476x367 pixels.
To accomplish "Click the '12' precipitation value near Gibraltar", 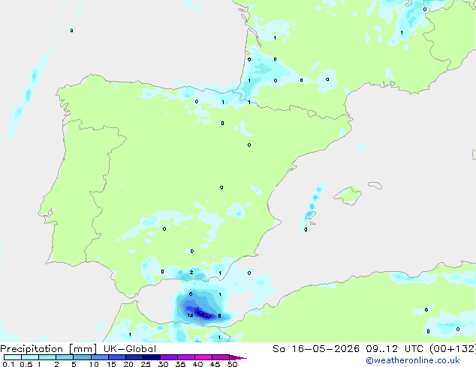I will click(x=190, y=315).
